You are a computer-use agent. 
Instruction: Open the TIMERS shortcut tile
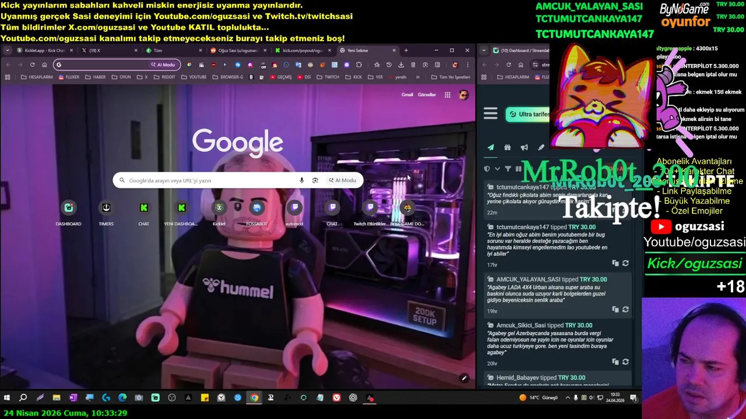(x=106, y=213)
